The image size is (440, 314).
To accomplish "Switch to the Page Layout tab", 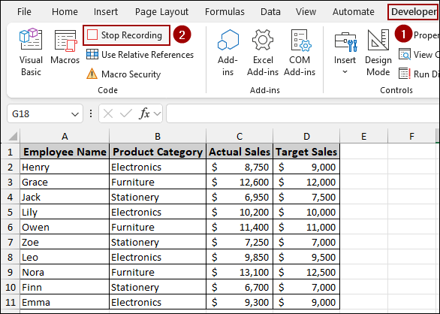I will click(161, 11).
